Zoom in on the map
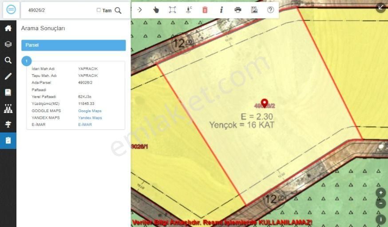388x227 pixels. pyautogui.click(x=380, y=193)
